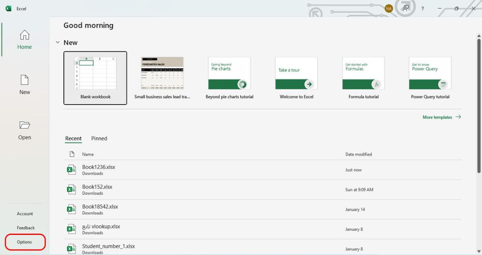
Task: Open the Welcome to Excel tour template
Action: pos(296,78)
